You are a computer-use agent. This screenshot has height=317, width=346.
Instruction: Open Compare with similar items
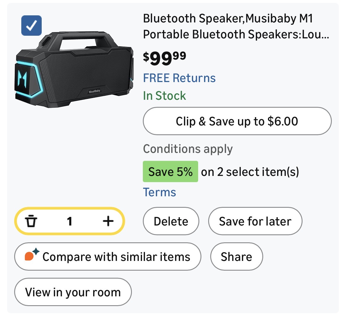pos(116,257)
